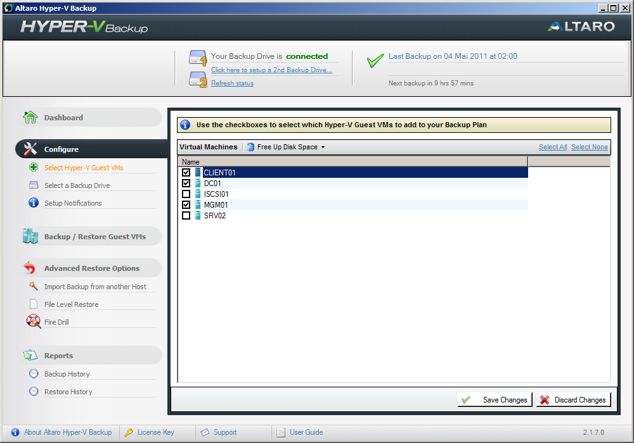Open Import Backup from another Host

[96, 287]
